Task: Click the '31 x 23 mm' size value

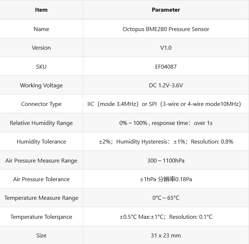Action: [166, 236]
